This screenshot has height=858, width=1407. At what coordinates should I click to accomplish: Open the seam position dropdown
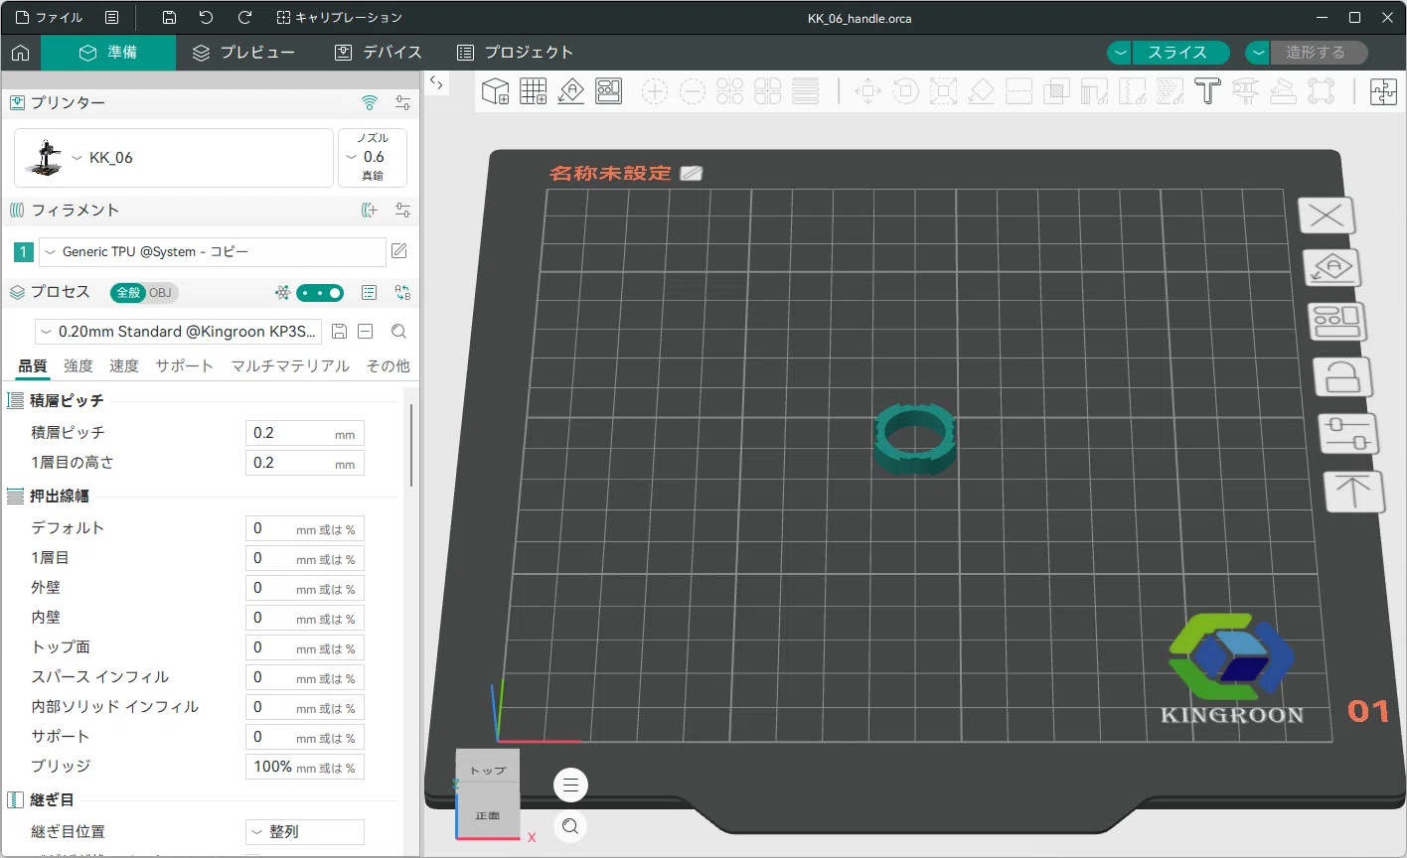coord(305,832)
